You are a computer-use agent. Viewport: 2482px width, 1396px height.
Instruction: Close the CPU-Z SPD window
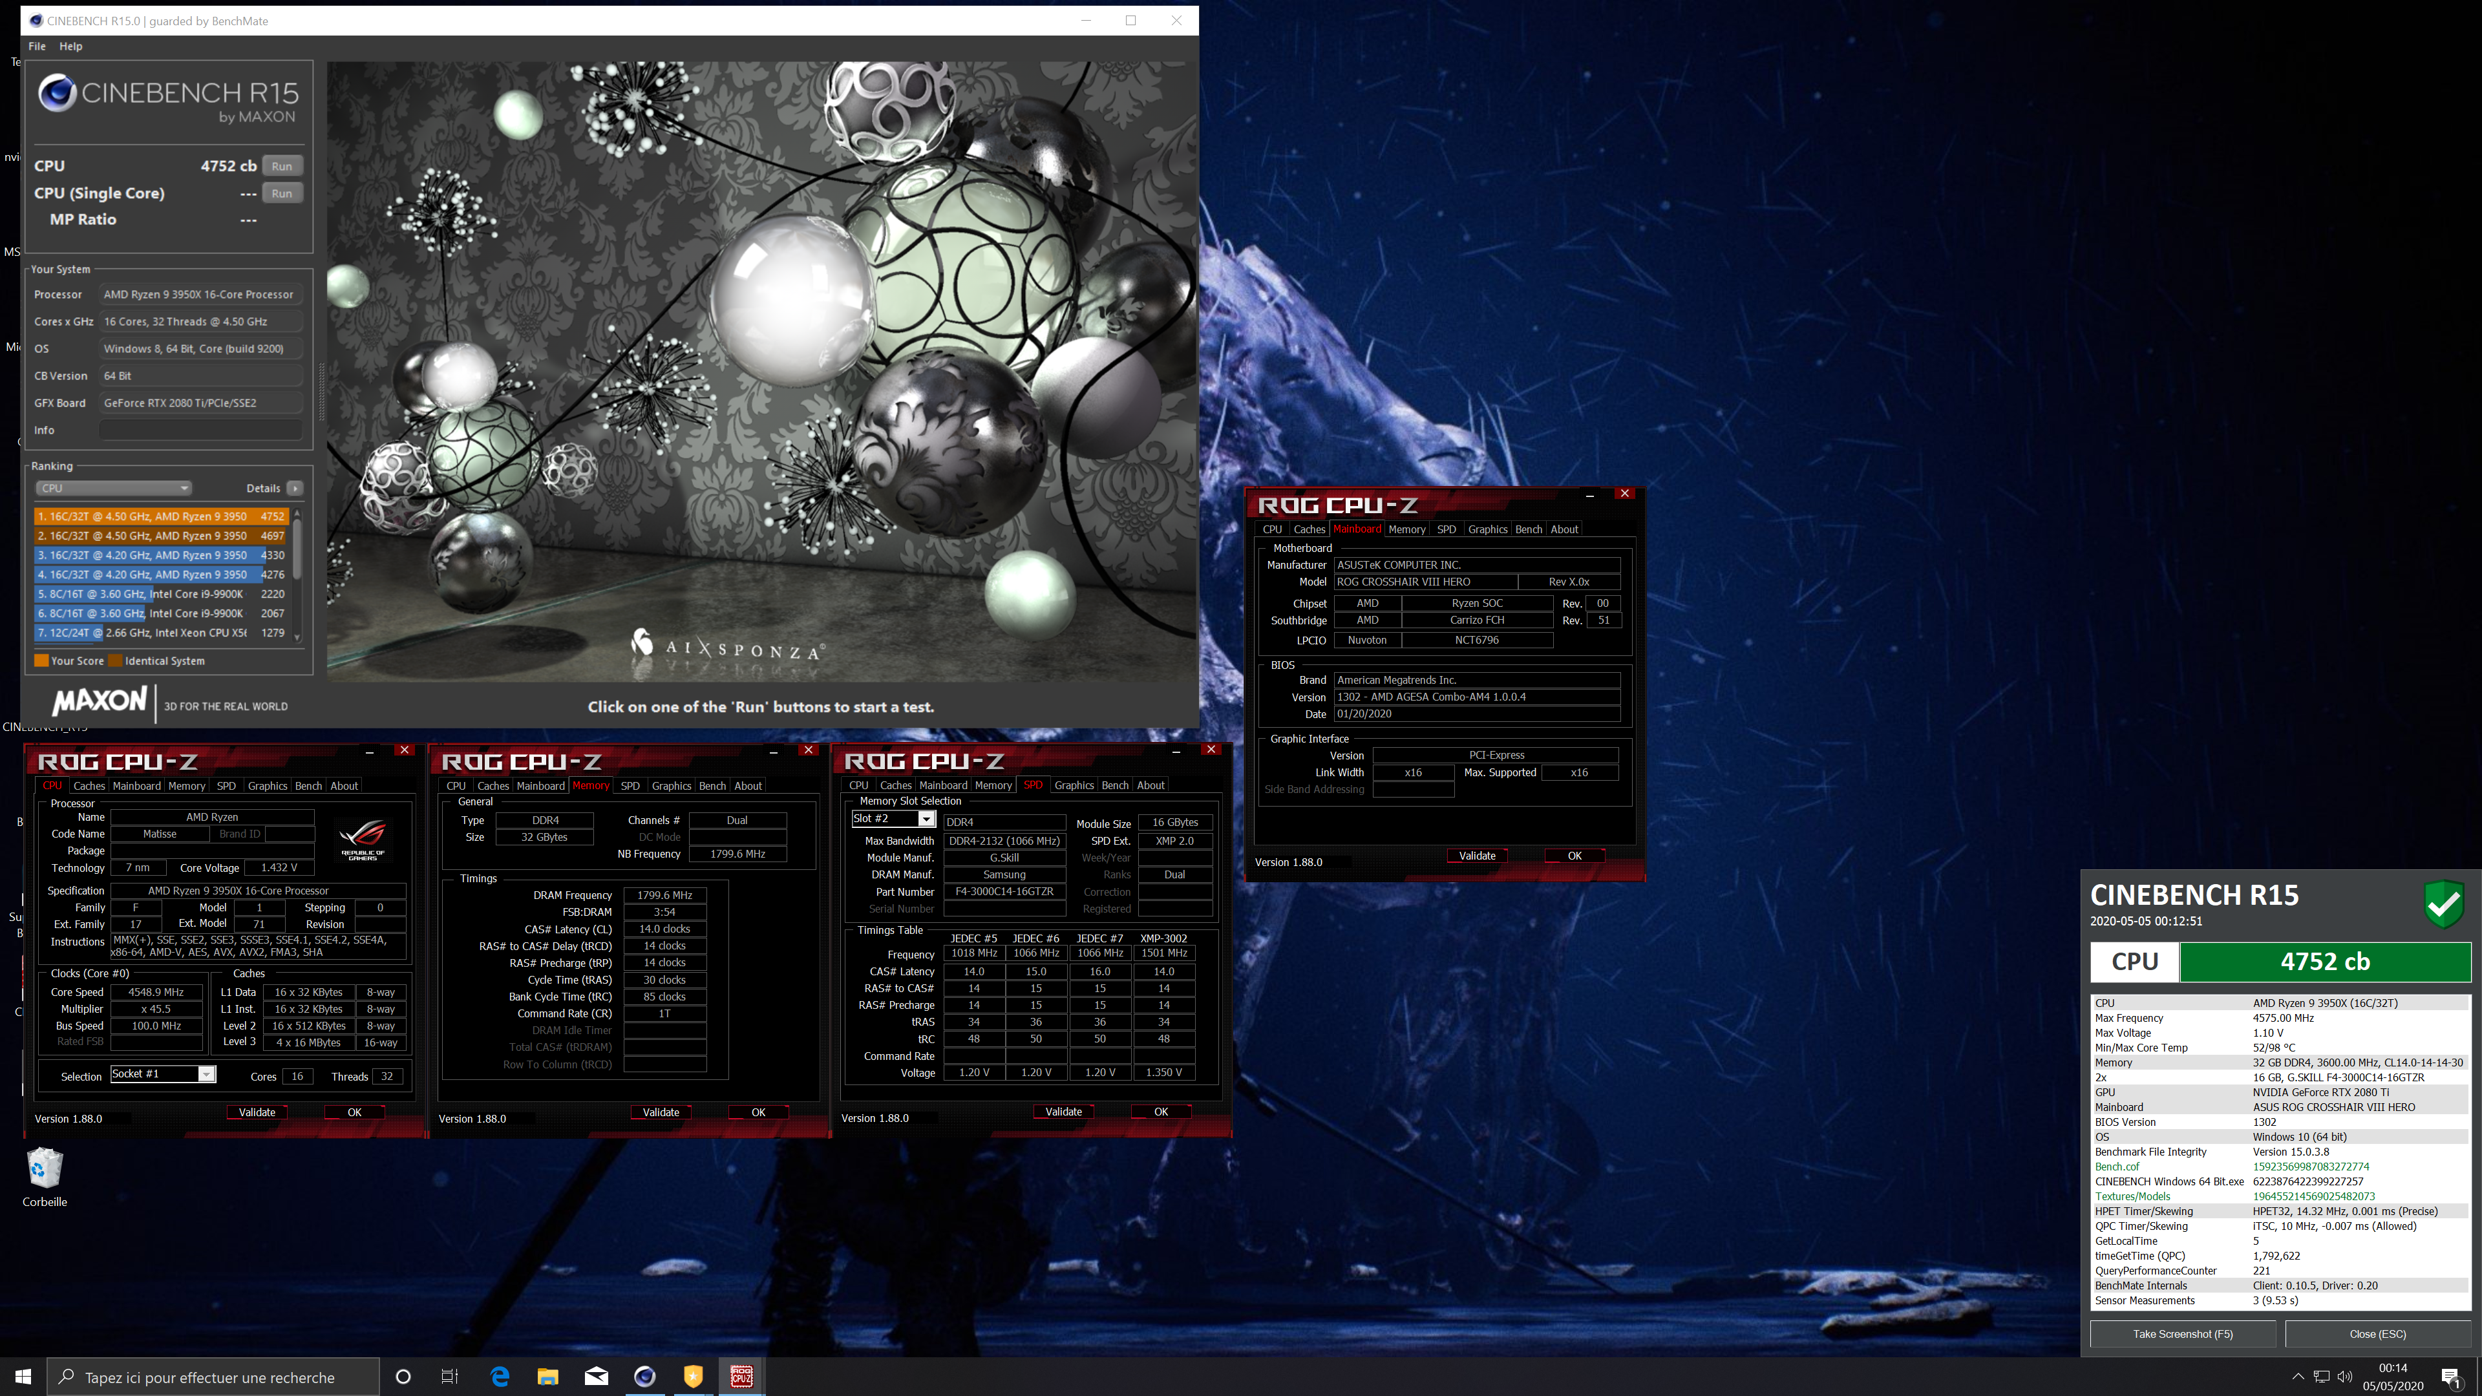coord(1211,750)
